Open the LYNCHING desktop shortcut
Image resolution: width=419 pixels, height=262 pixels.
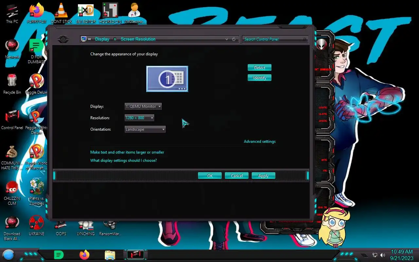pyautogui.click(x=86, y=226)
